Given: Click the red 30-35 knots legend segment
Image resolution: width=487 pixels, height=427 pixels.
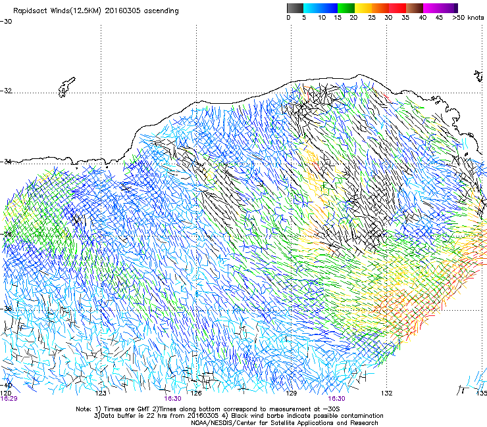Looking at the screenshot, I should (397, 8).
